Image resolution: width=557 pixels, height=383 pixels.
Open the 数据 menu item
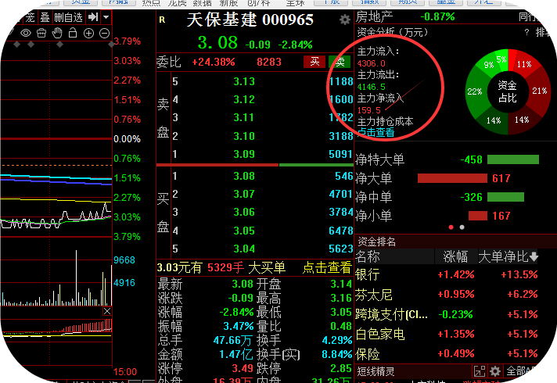click(x=203, y=3)
